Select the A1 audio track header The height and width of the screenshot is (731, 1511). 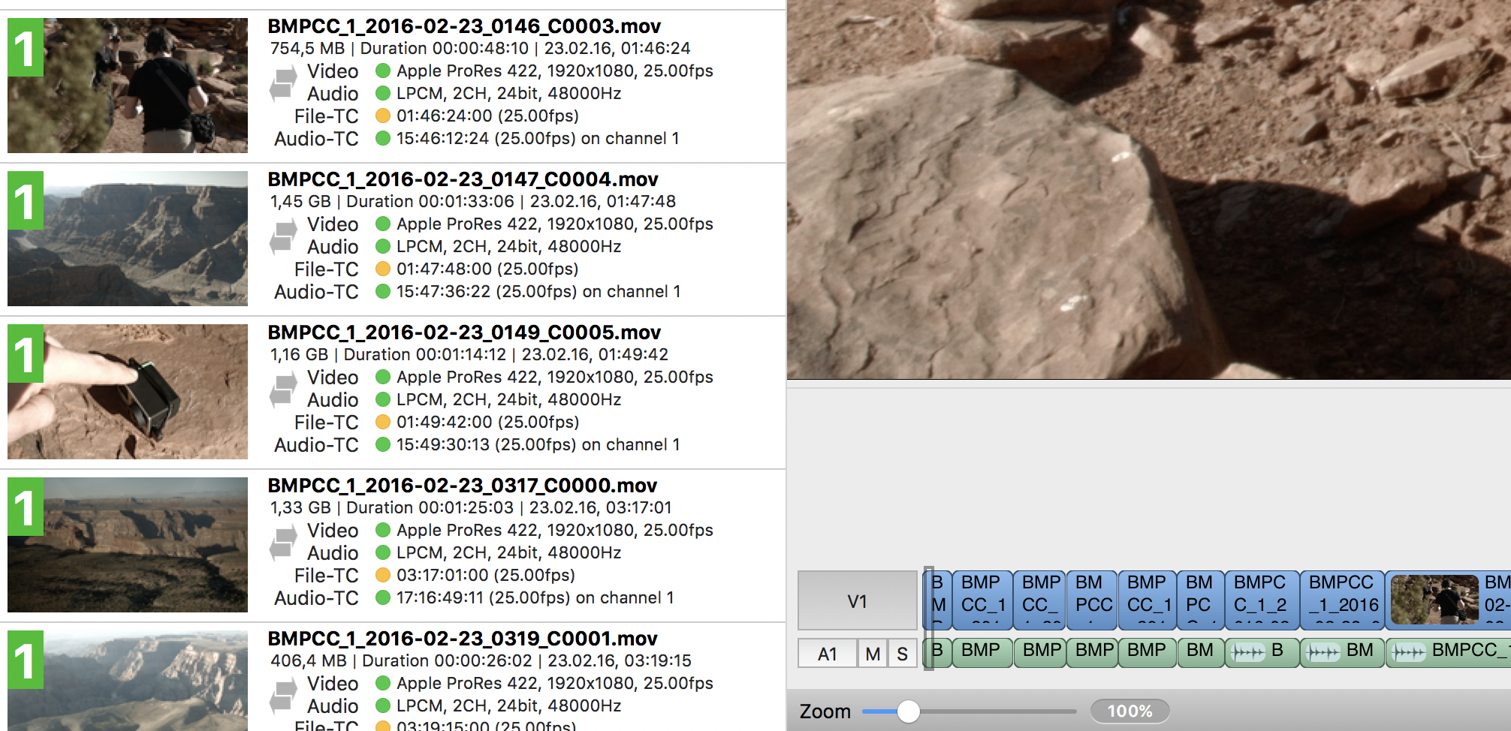[827, 654]
